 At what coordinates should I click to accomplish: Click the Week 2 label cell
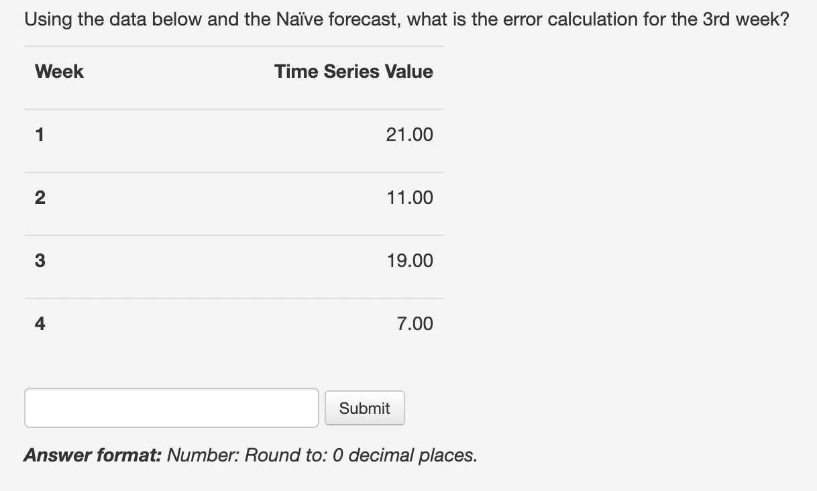coord(40,197)
